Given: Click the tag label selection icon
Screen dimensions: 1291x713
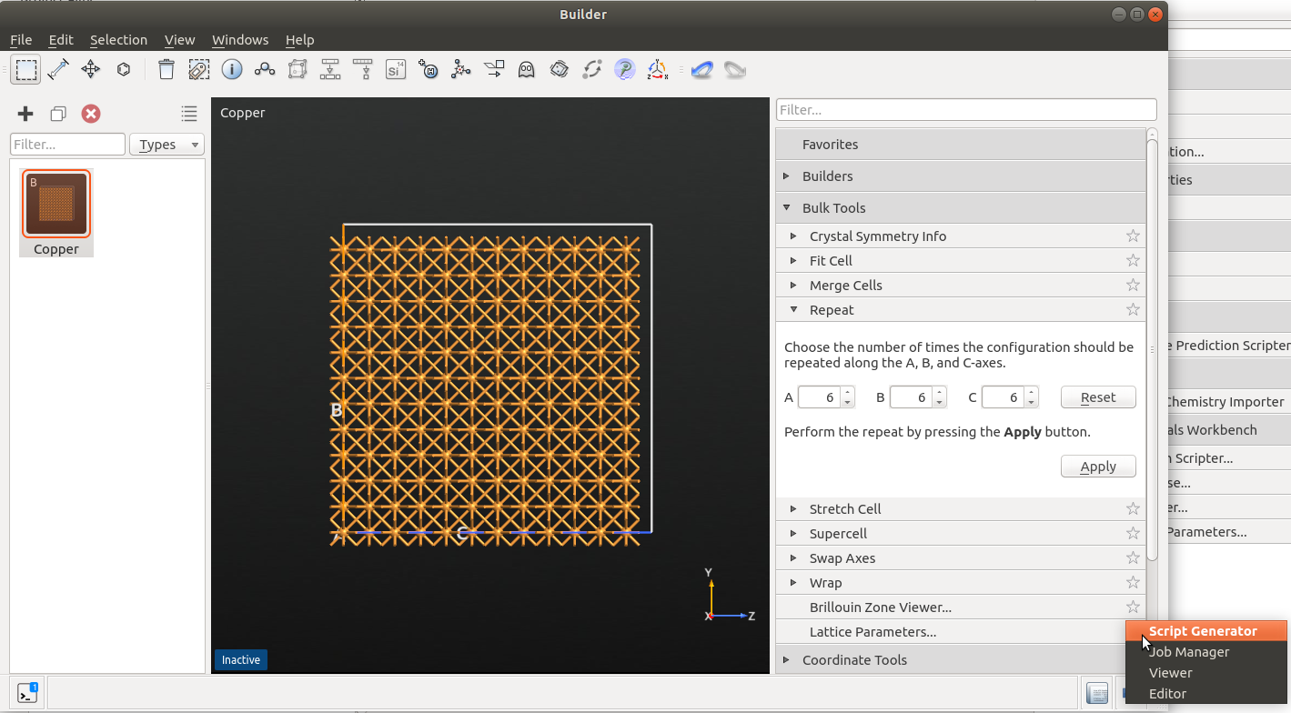Looking at the screenshot, I should (x=199, y=69).
